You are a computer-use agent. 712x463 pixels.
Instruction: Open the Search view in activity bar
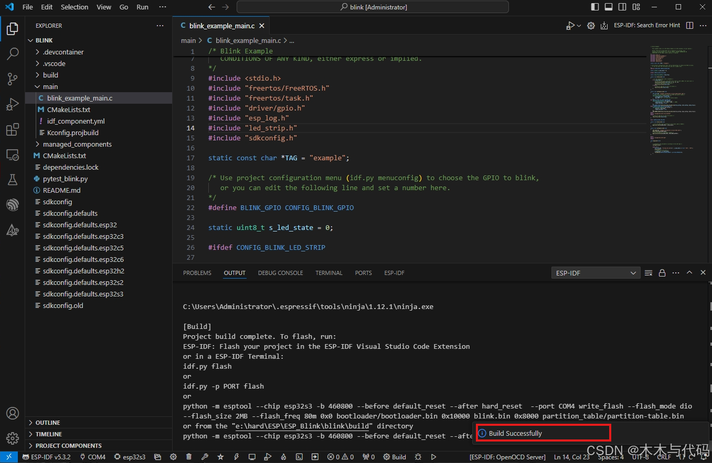coord(13,53)
